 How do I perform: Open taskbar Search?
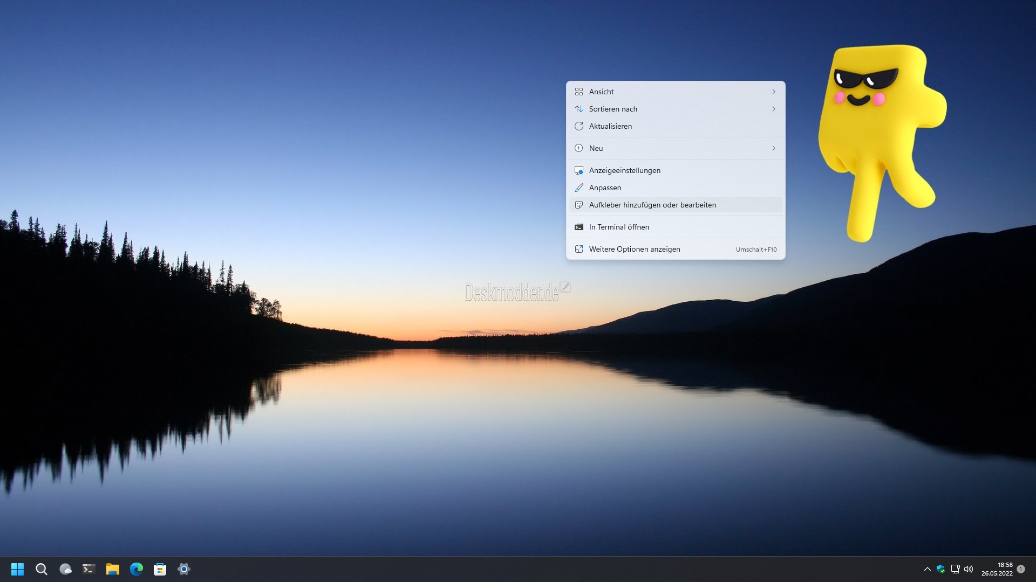click(42, 569)
